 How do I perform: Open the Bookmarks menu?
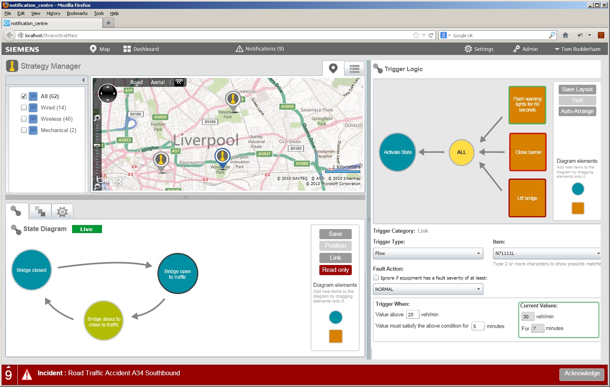point(77,13)
